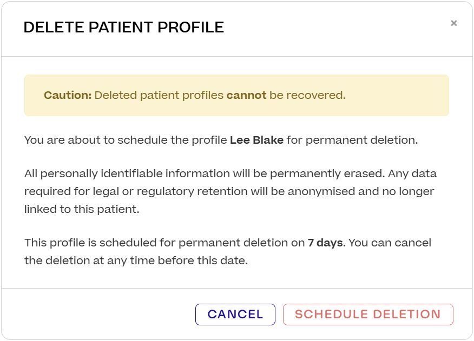Click the blue-outlined Cancel control
Image resolution: width=474 pixels, height=341 pixels.
[x=235, y=314]
